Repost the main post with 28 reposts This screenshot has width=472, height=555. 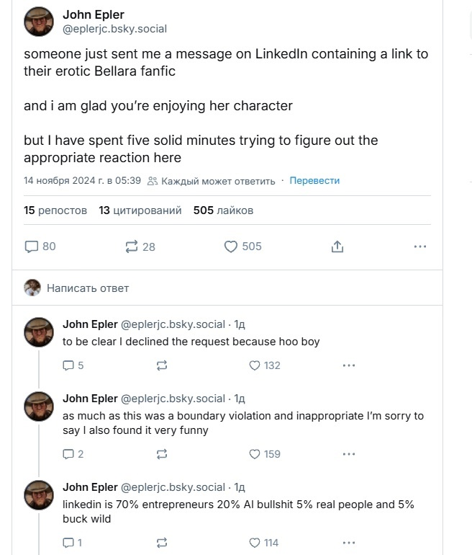[x=132, y=247]
